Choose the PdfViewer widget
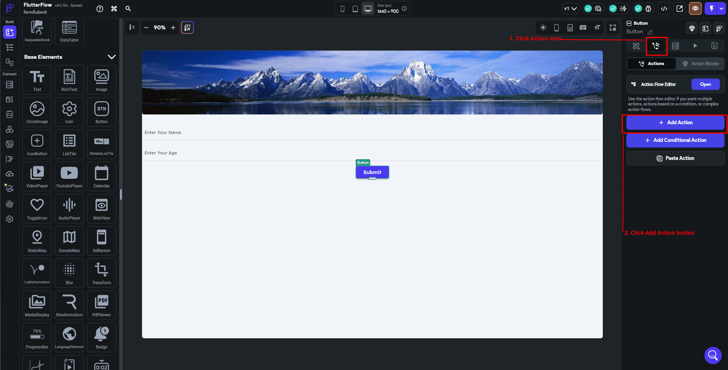 pyautogui.click(x=101, y=305)
